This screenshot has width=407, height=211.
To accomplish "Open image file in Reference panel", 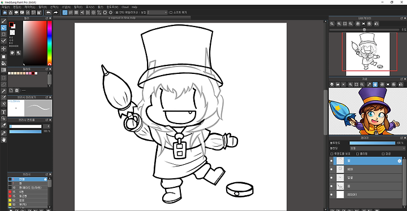I will 337,85.
